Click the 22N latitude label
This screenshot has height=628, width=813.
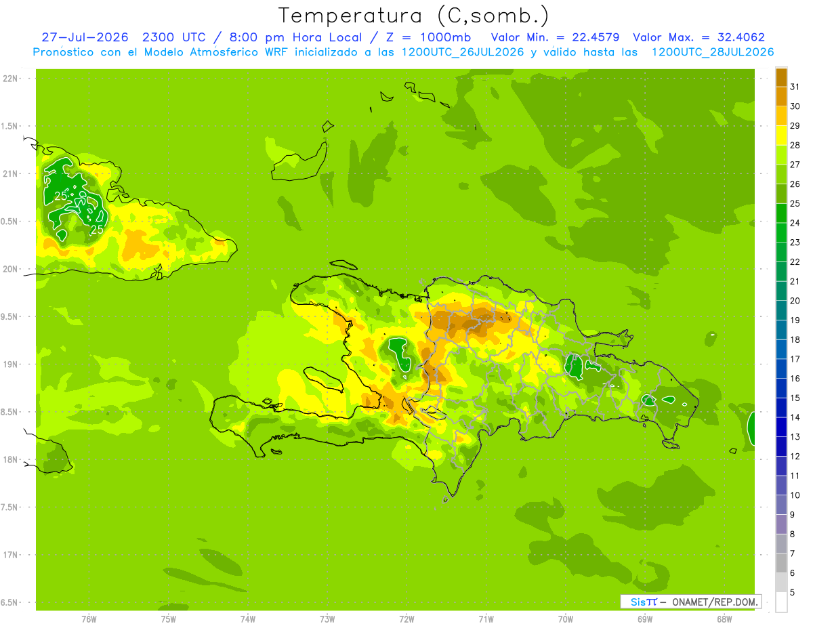(12, 79)
